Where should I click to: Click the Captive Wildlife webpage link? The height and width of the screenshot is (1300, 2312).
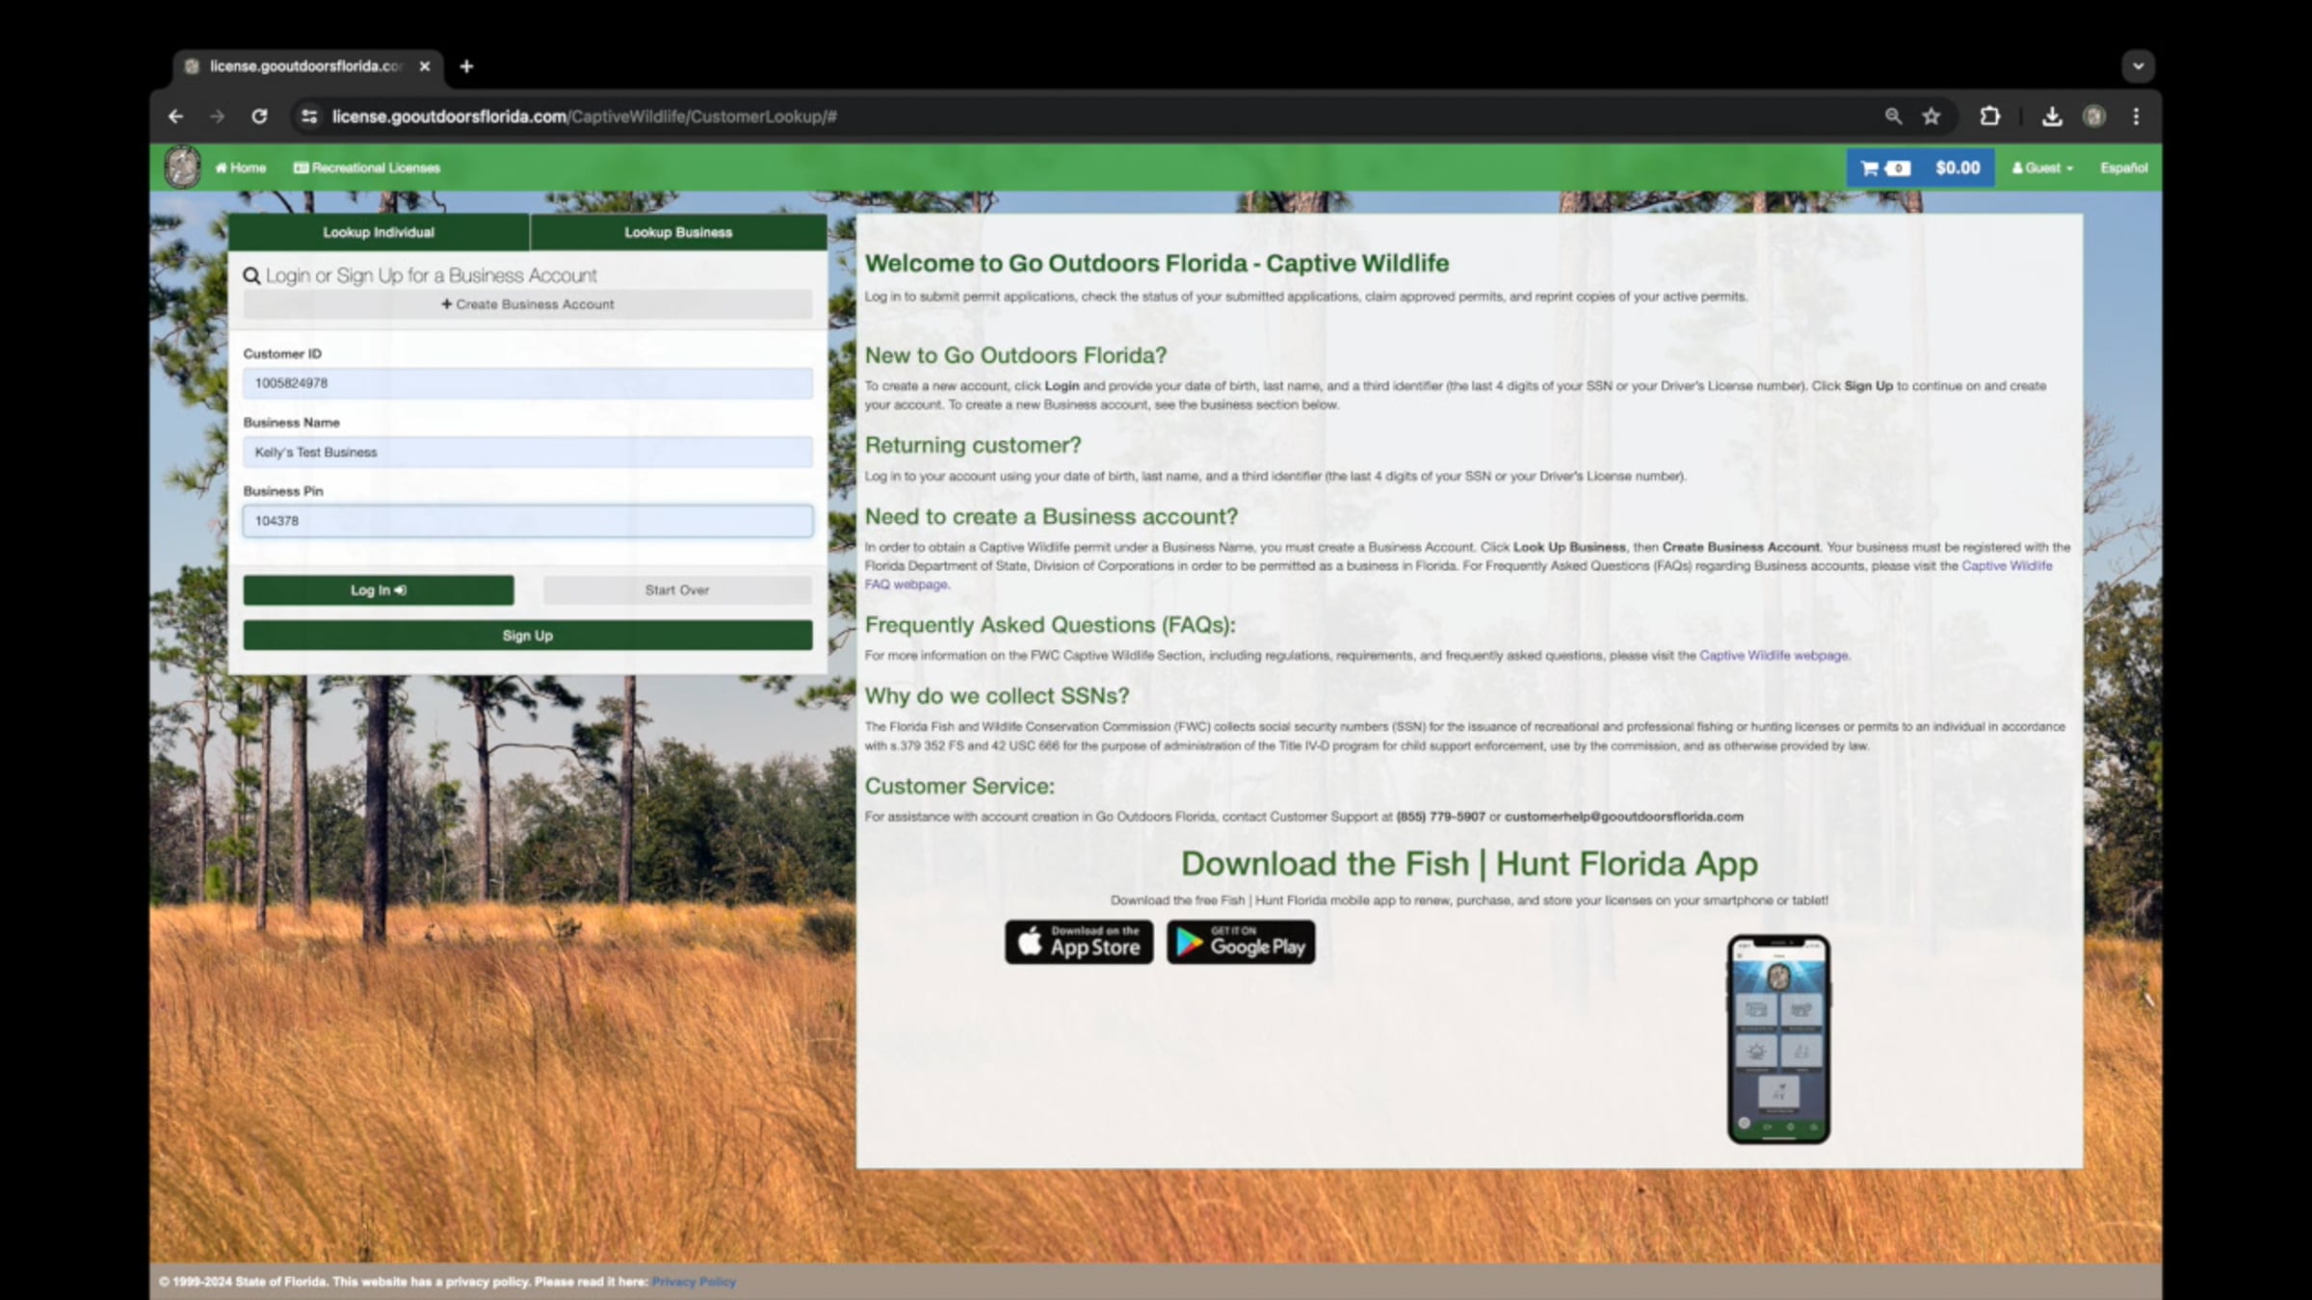[1773, 656]
